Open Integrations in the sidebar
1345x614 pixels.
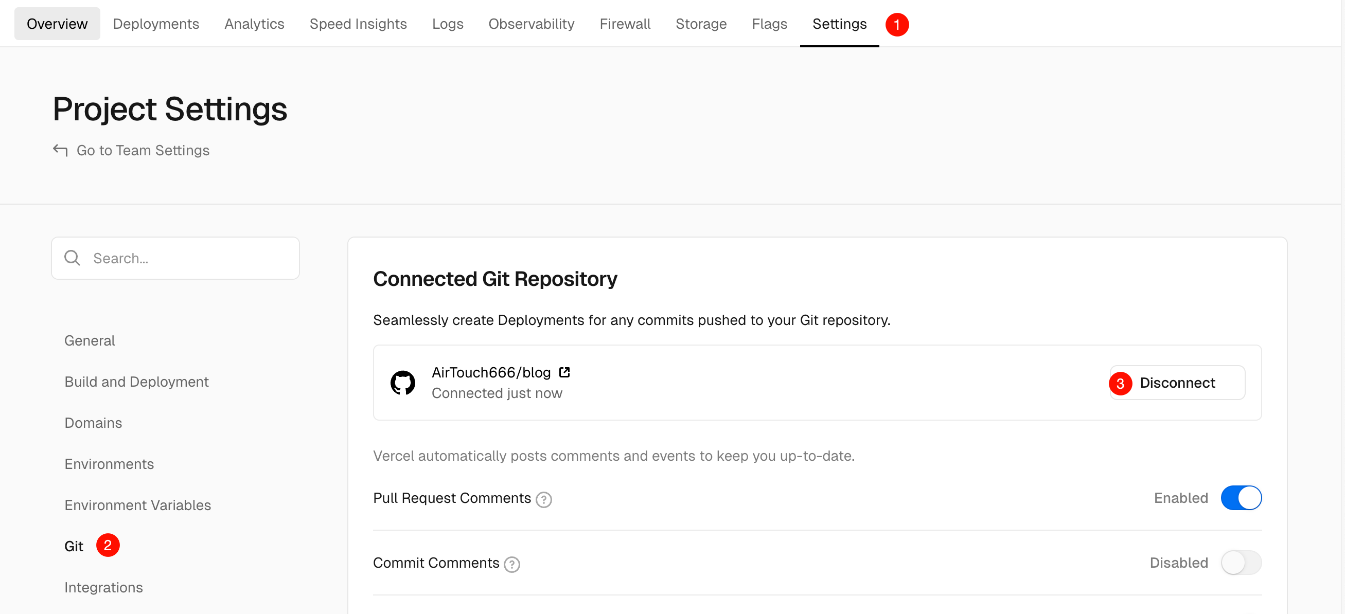coord(103,587)
